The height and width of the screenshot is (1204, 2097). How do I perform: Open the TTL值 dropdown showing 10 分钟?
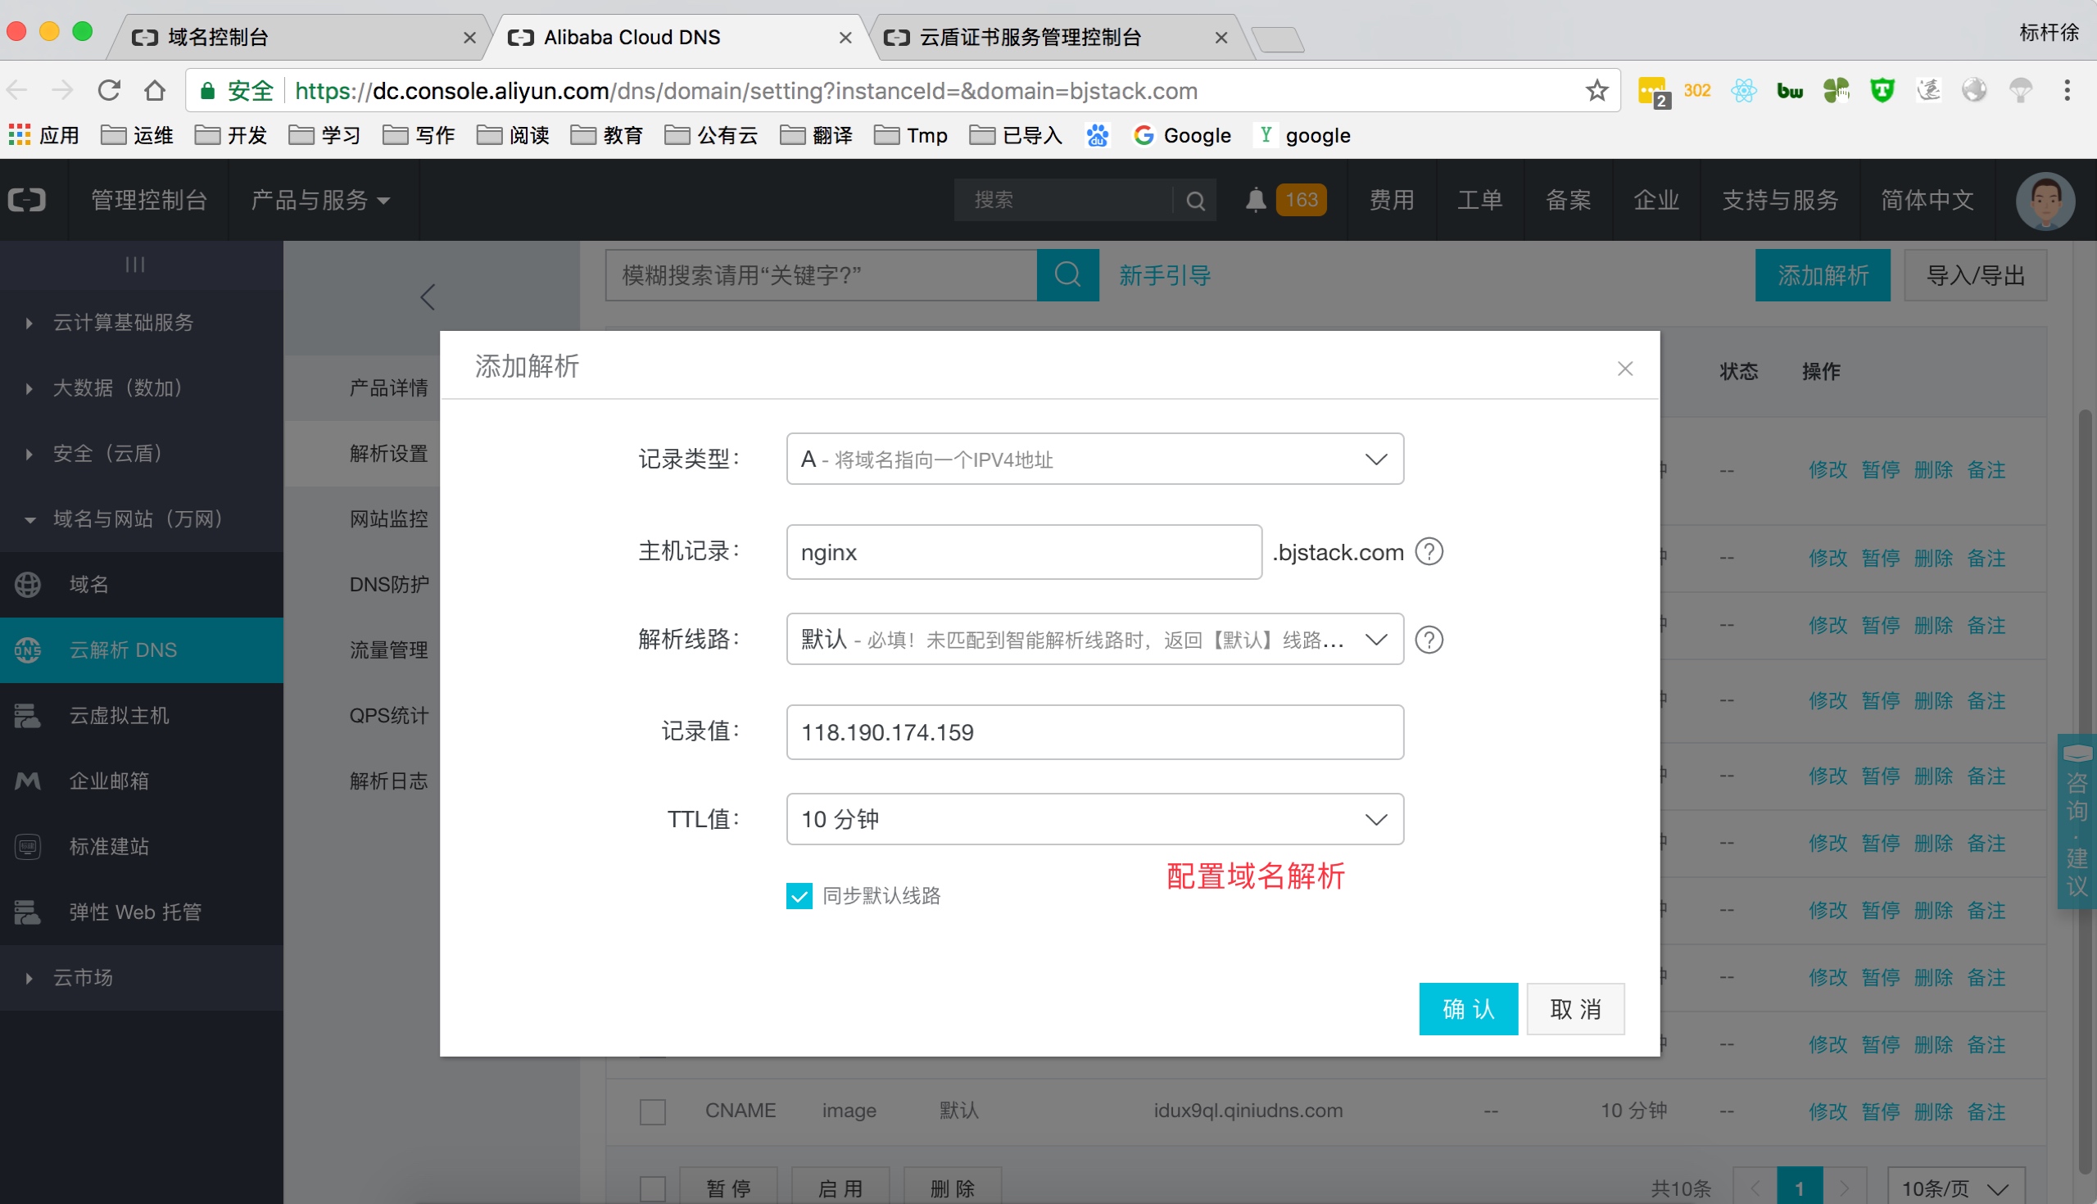[x=1094, y=819]
